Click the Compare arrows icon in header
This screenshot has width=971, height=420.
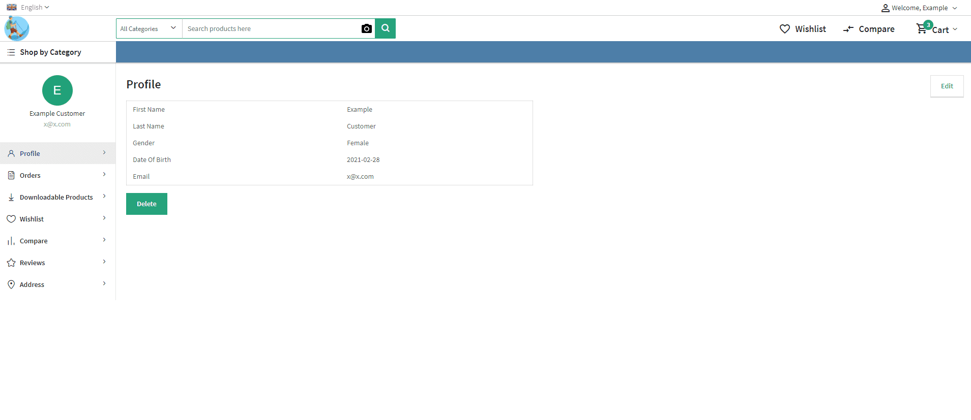coord(848,29)
